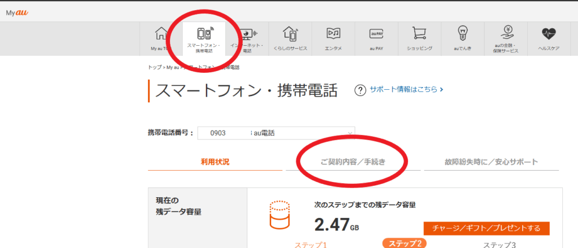Viewport: 578px width, 248px height.
Task: Click the ステップ2 badge
Action: [404, 243]
